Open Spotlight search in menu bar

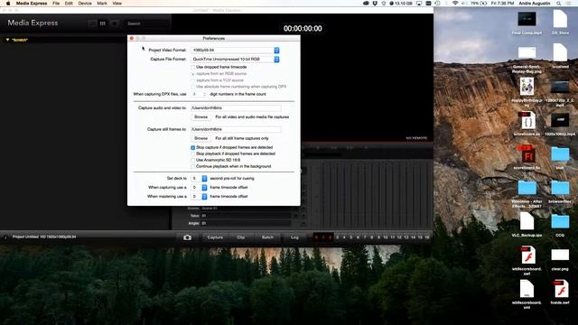point(559,4)
